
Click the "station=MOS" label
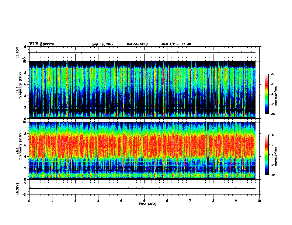point(137,44)
